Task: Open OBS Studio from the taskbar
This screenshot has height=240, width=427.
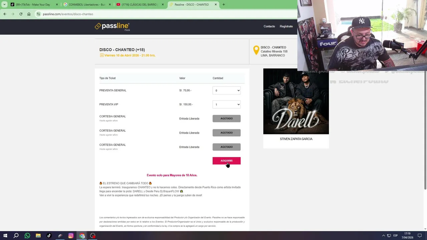Action: click(x=93, y=236)
